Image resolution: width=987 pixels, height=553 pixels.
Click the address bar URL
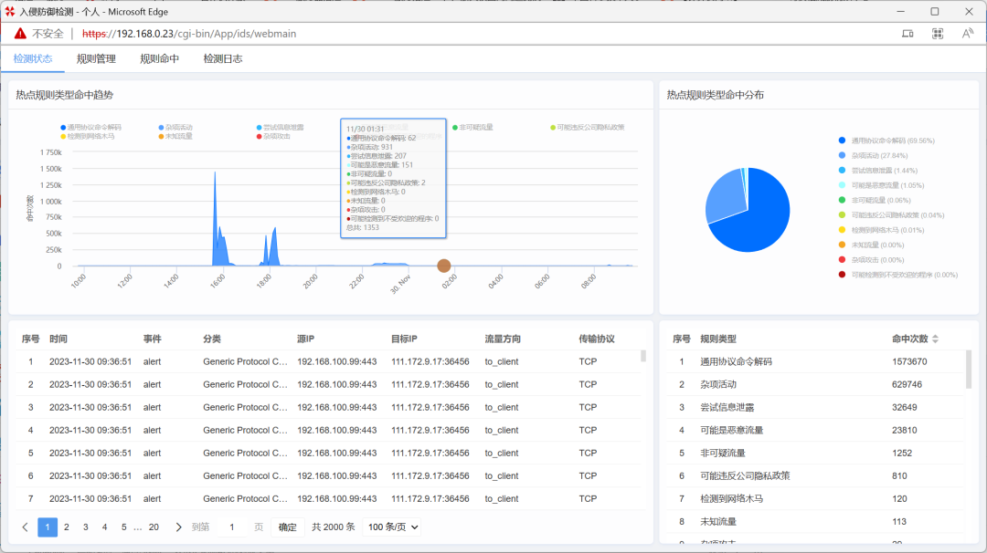point(189,33)
